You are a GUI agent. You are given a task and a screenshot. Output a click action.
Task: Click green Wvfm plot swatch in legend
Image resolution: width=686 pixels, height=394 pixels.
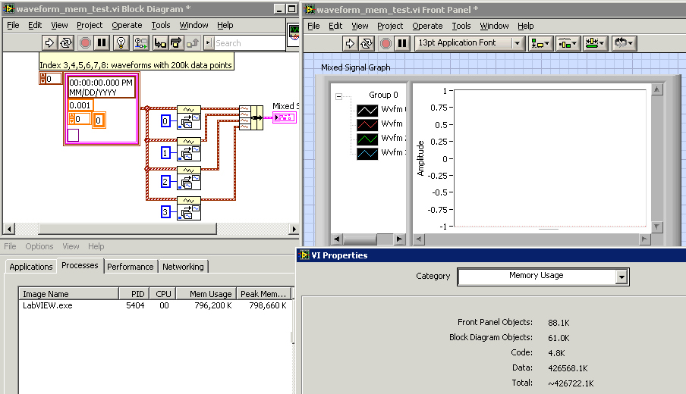coord(367,139)
